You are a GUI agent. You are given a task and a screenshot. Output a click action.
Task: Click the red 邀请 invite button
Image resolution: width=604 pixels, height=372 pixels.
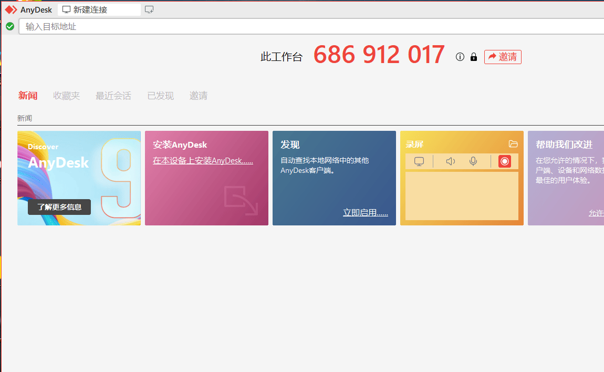[x=503, y=57]
